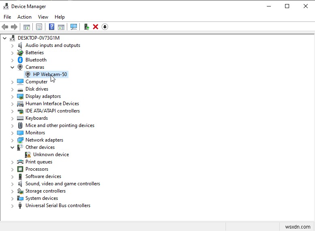Select the Bluetooth label
The image size is (315, 231).
click(36, 60)
